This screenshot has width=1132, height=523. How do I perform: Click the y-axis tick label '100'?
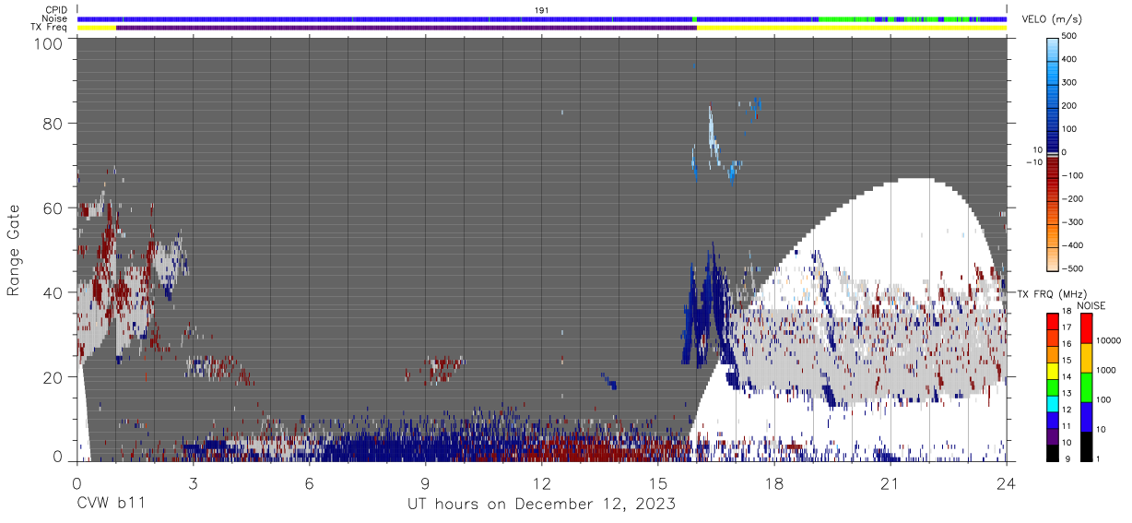(x=48, y=42)
